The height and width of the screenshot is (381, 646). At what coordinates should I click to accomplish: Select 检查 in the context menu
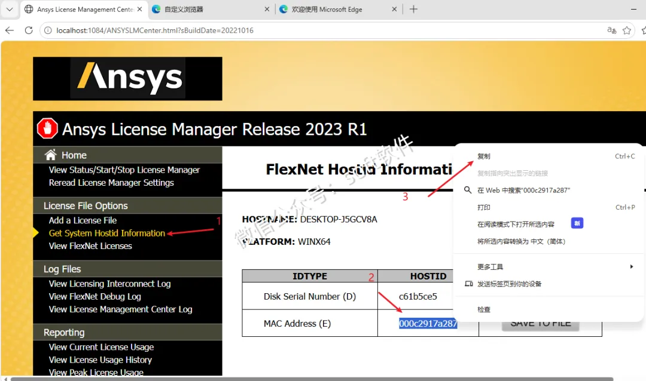(484, 309)
